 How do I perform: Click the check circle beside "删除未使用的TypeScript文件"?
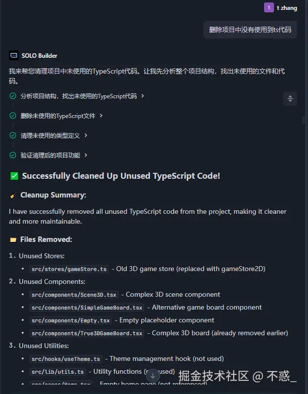[x=13, y=116]
